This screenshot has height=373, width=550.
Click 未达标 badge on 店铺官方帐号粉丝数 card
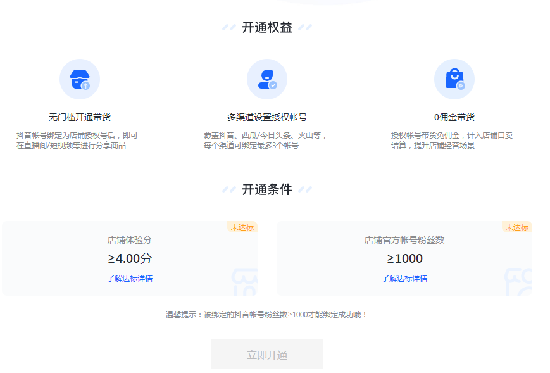(517, 227)
